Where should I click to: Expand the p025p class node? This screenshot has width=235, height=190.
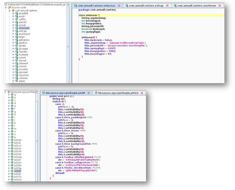tap(9, 168)
